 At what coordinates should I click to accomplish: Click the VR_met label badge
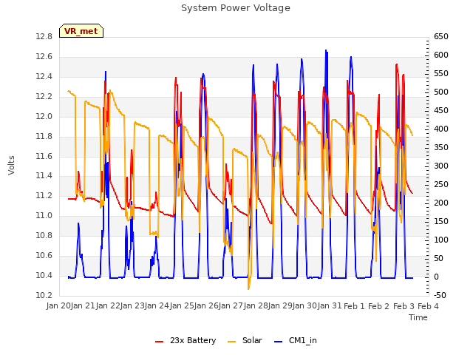coord(81,31)
